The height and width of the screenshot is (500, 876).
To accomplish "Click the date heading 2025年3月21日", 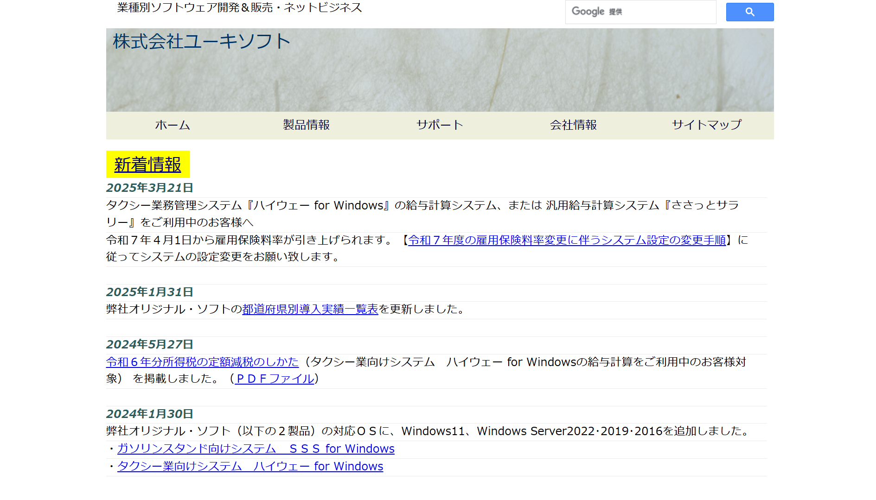I will tap(150, 188).
